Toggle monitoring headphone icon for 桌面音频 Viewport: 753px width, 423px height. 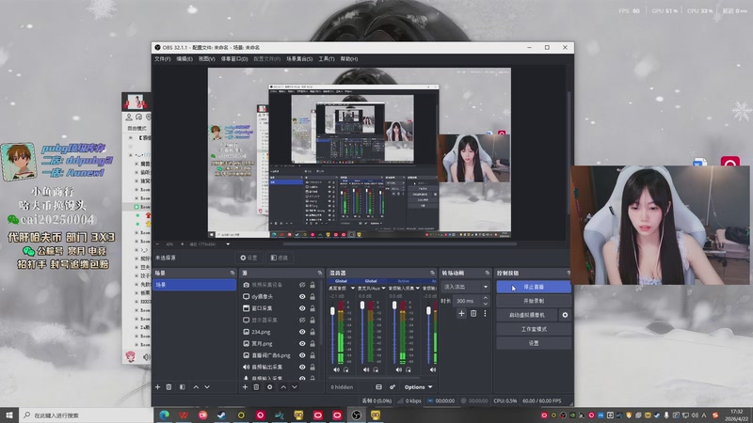345,369
